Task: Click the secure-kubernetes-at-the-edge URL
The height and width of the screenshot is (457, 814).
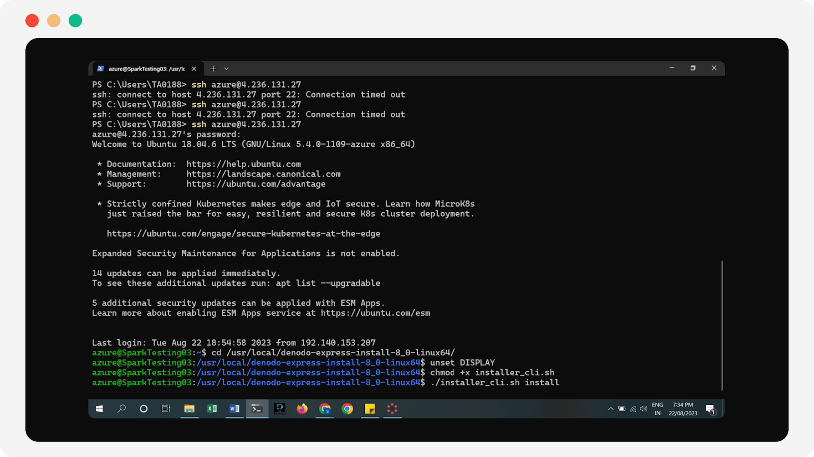Action: point(244,234)
